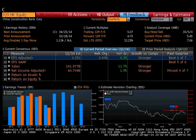
Task: Open Earnings History (ERN) link
Action: click(20, 28)
